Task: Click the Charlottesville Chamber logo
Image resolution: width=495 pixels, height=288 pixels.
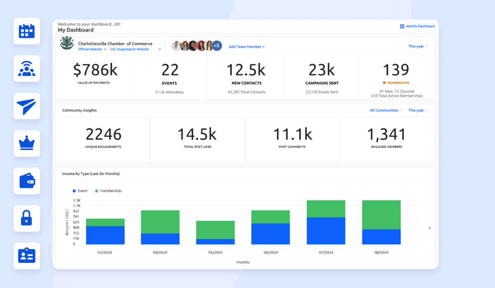Action: point(67,43)
